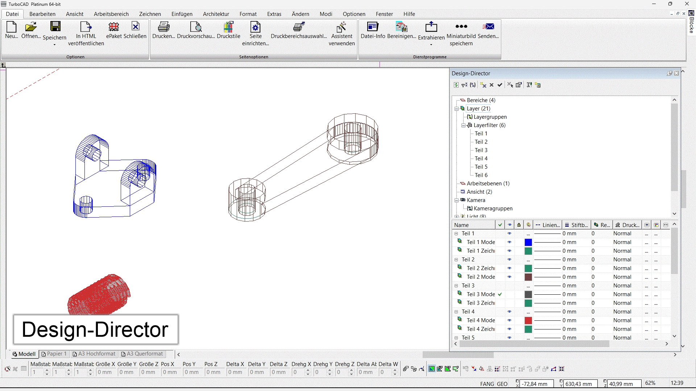Switch to A3 Querformat tab
The image size is (696, 391).
142,354
